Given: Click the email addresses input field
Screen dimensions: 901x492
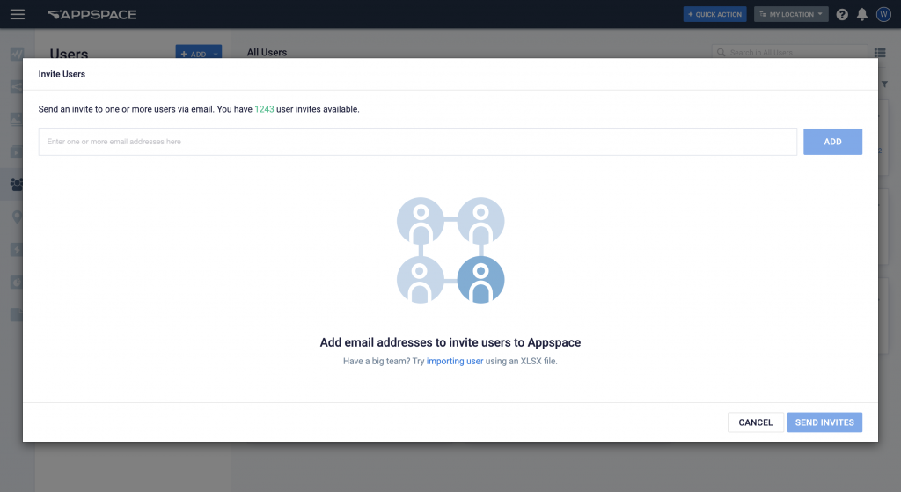Looking at the screenshot, I should click(x=418, y=142).
